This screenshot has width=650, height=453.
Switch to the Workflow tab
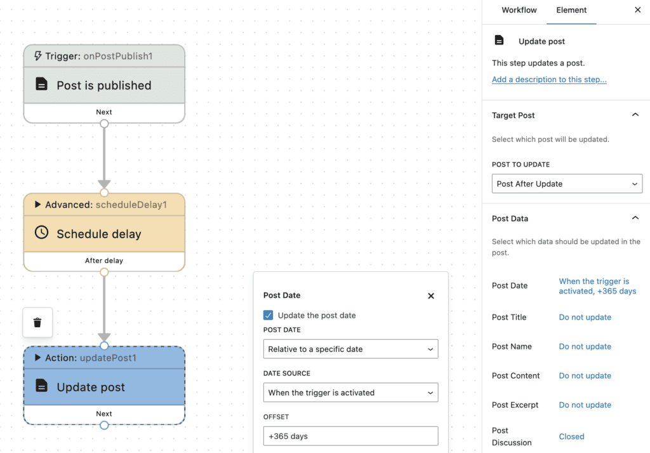click(519, 10)
